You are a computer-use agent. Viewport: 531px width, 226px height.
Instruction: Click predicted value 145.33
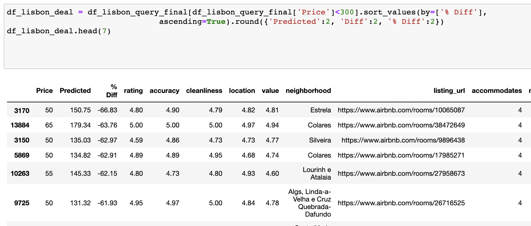81,174
